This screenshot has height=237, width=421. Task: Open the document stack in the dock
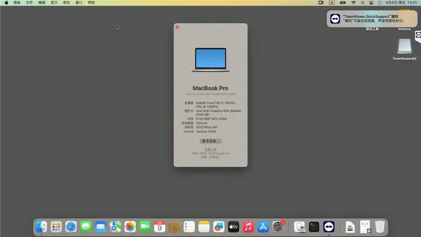click(x=365, y=227)
